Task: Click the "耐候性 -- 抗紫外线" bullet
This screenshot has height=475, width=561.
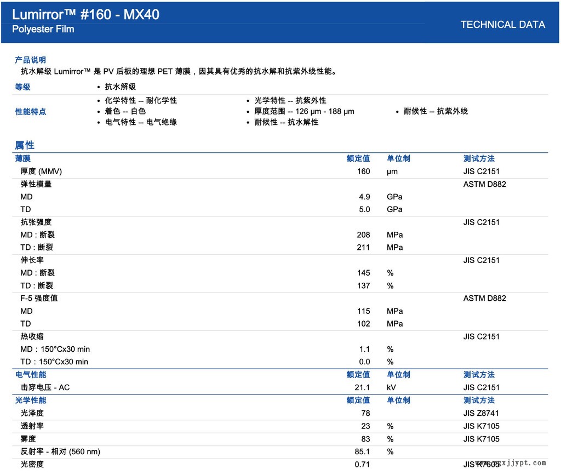Action: point(436,111)
